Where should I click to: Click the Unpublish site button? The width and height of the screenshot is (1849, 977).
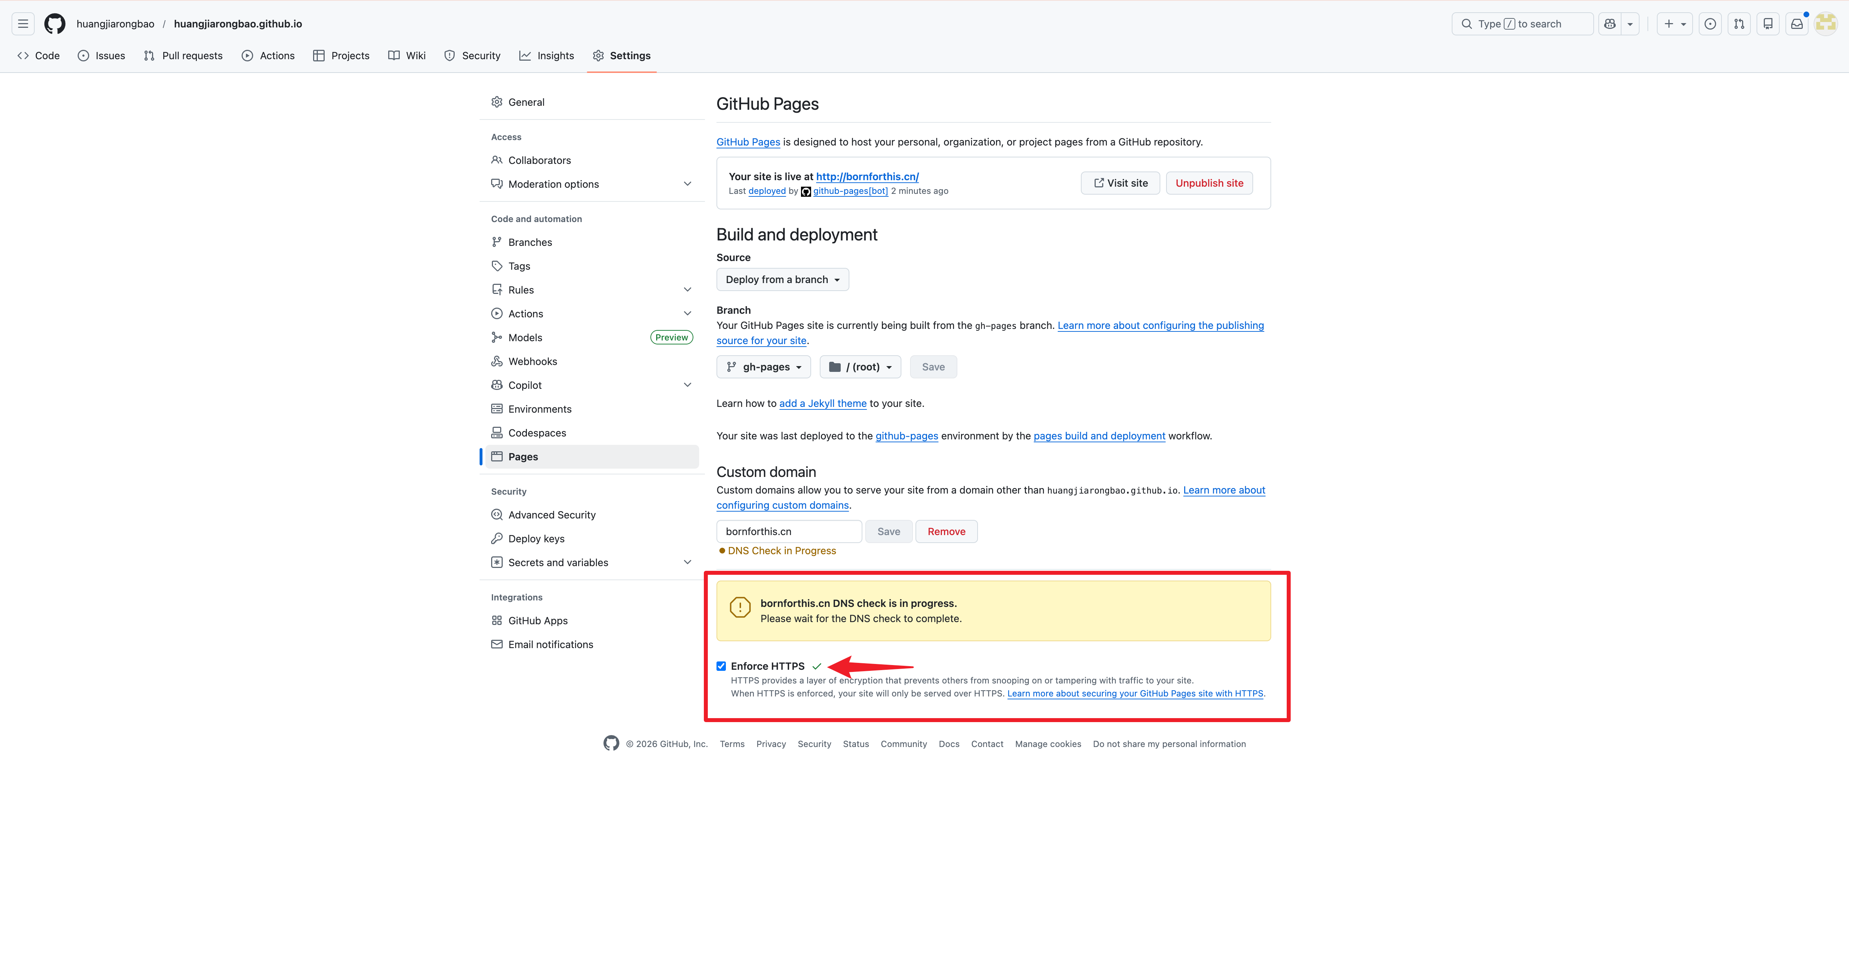[1209, 183]
